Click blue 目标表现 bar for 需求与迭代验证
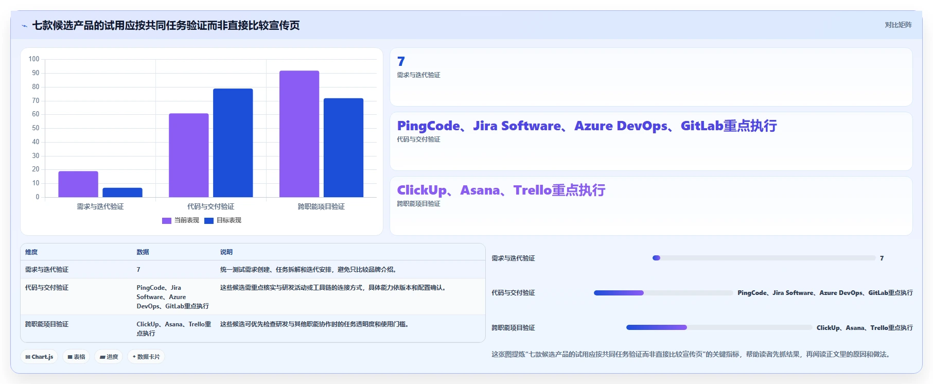The image size is (933, 384). (122, 193)
